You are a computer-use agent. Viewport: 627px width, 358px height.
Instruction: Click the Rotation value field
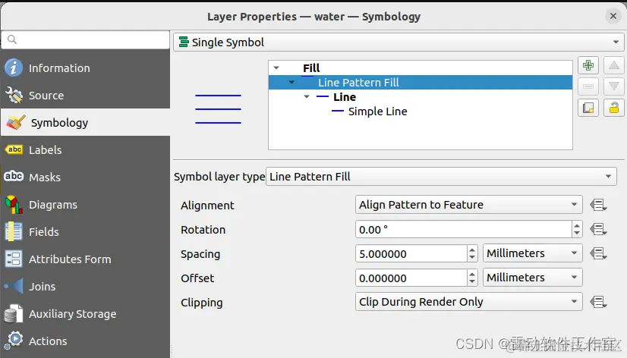(x=464, y=229)
